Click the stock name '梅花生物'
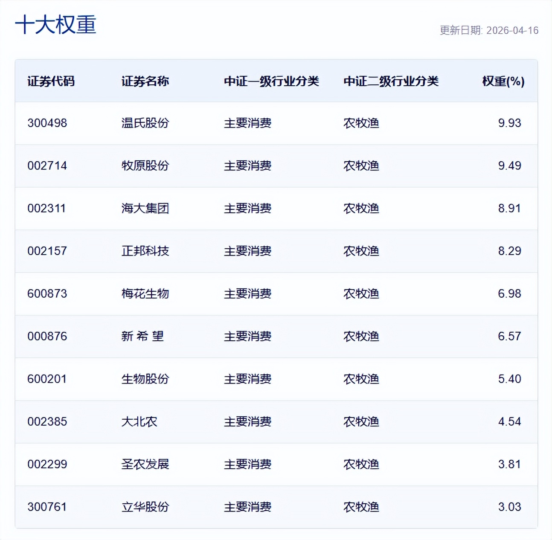Screen dimensions: 552x540 [x=145, y=293]
